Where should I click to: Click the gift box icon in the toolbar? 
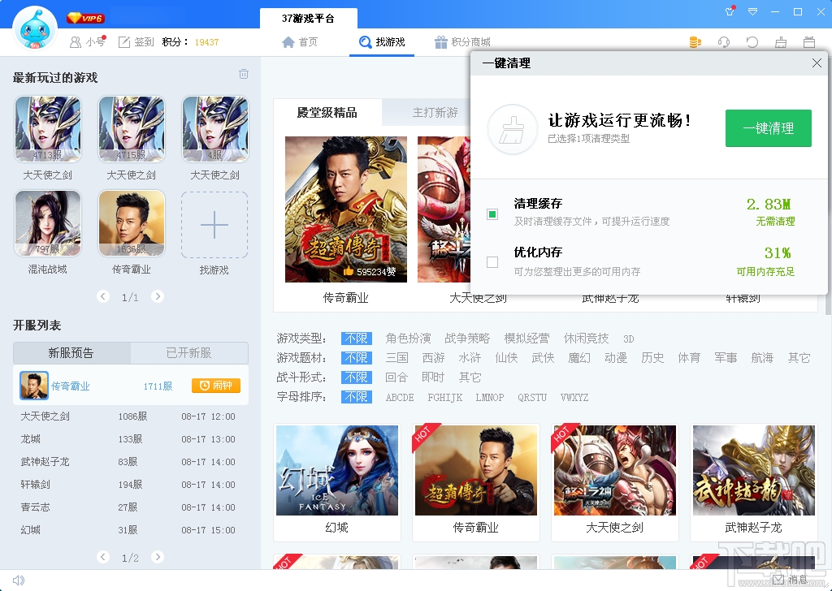[809, 41]
